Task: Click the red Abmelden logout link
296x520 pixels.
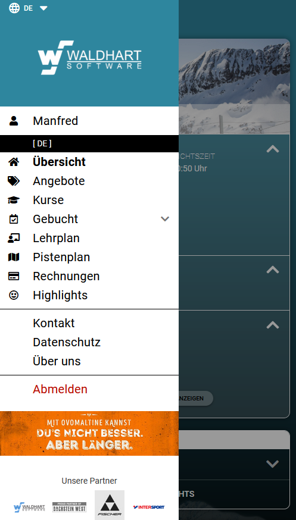Action: click(x=60, y=389)
